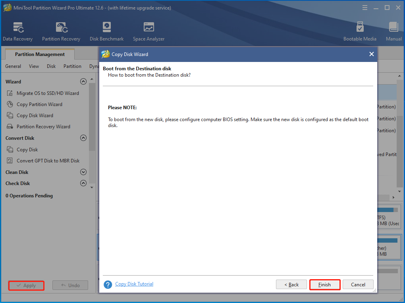
Task: Click the Apply button
Action: point(26,286)
